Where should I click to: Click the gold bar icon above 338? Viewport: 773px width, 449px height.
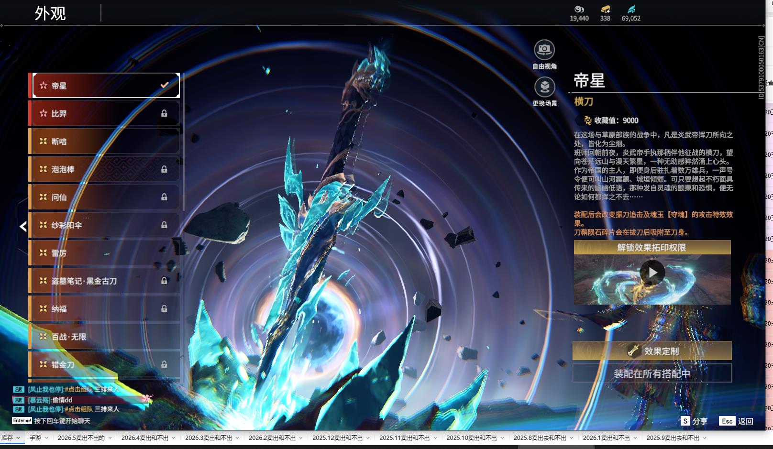605,9
